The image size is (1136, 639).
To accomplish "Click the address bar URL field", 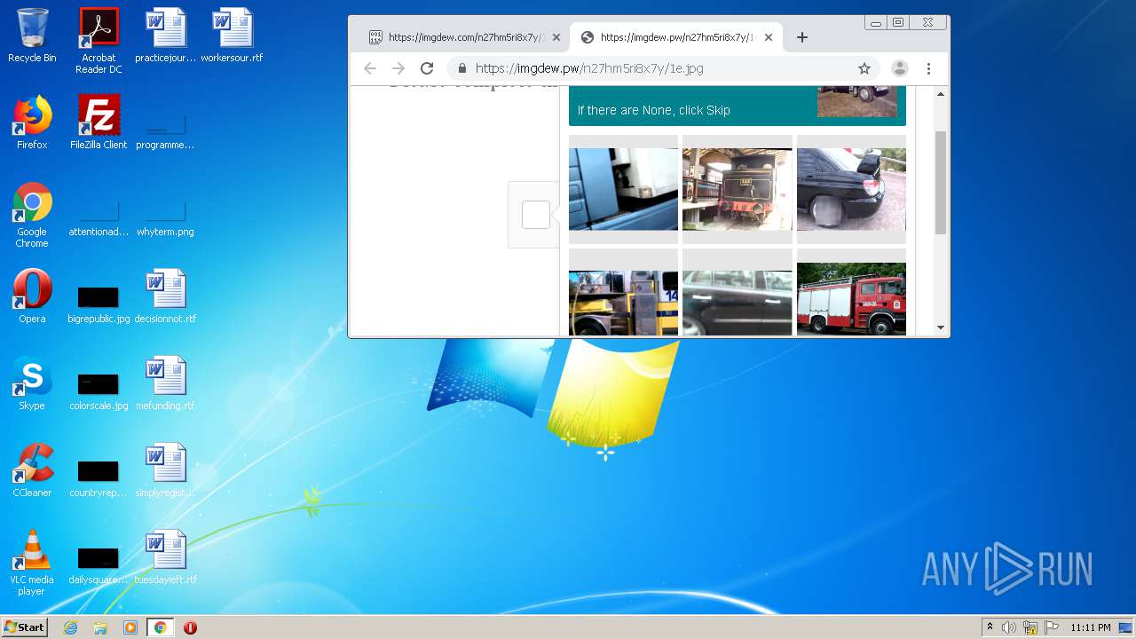I will pos(661,68).
